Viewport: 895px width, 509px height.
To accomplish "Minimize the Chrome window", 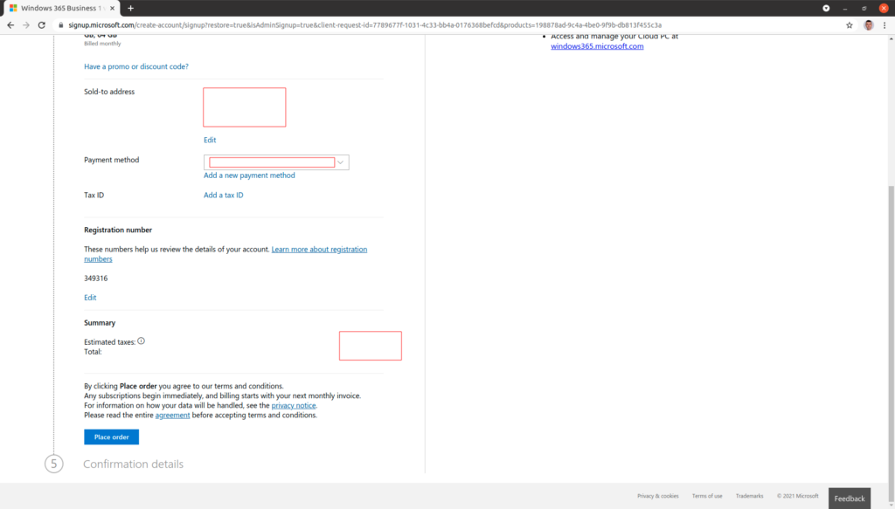I will point(845,8).
